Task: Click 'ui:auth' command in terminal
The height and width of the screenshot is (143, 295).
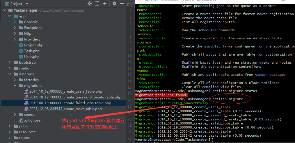Action: pyautogui.click(x=146, y=63)
